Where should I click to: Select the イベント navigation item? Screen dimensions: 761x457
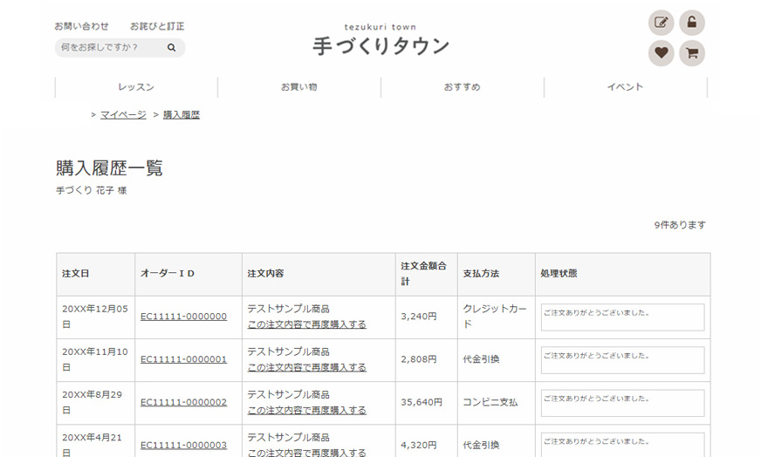tap(625, 87)
